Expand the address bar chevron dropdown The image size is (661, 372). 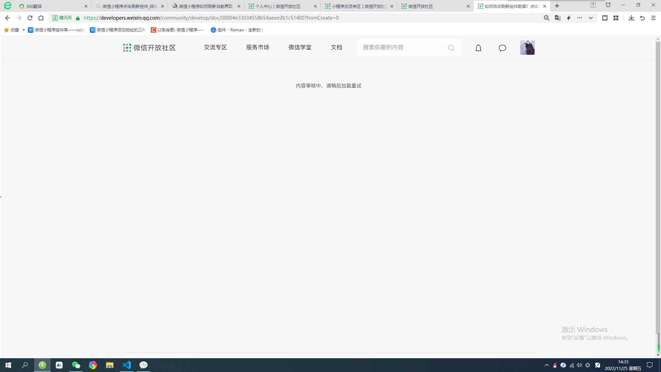(591, 18)
